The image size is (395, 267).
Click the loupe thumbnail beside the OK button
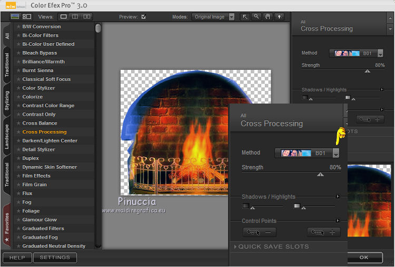point(369,200)
